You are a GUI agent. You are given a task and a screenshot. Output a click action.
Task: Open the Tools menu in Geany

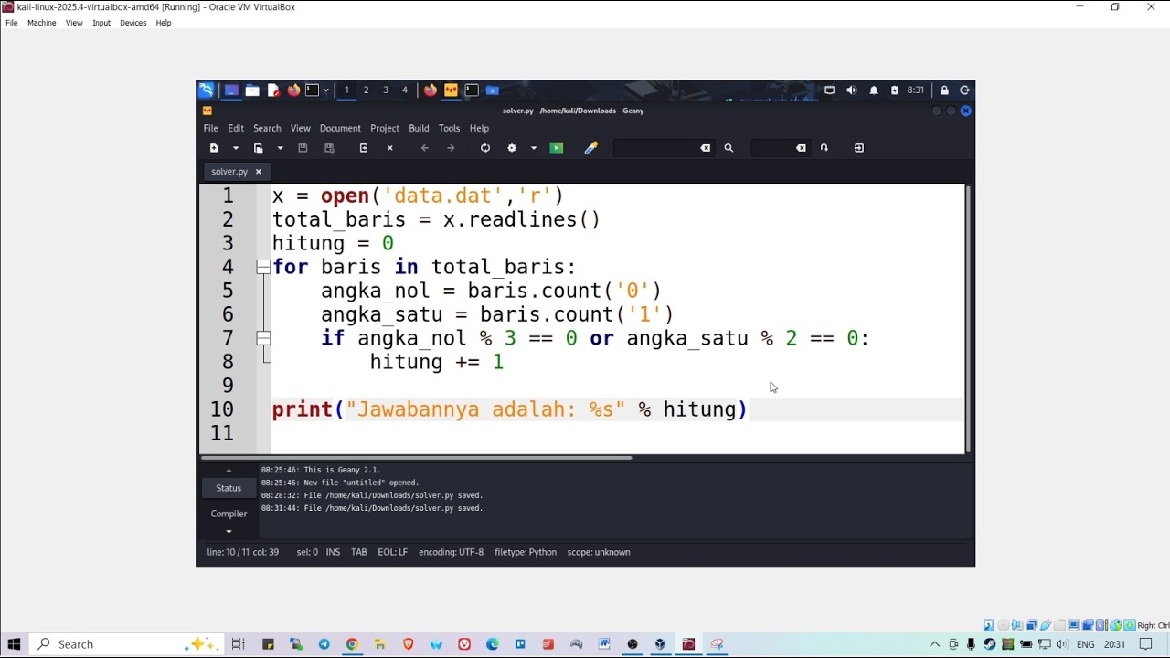(449, 128)
